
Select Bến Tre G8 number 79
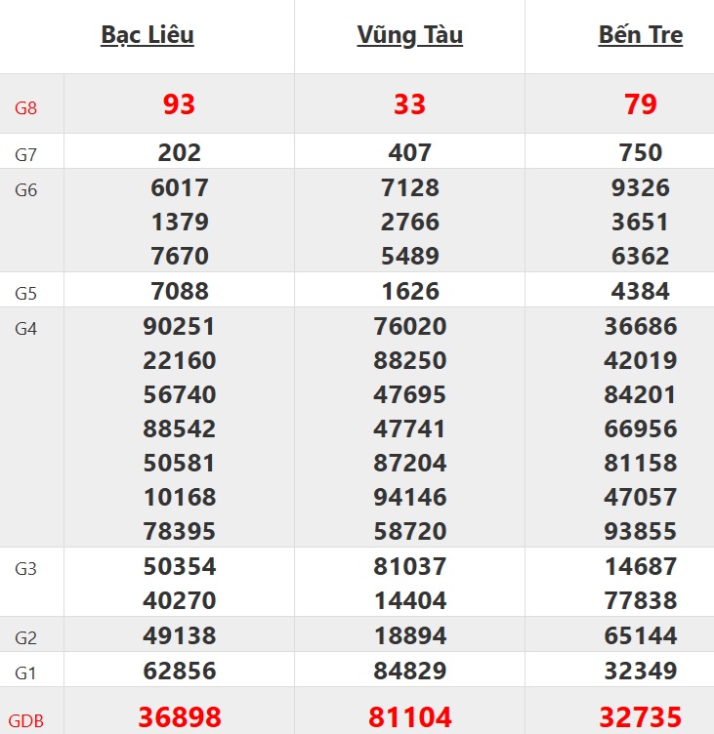coord(641,104)
